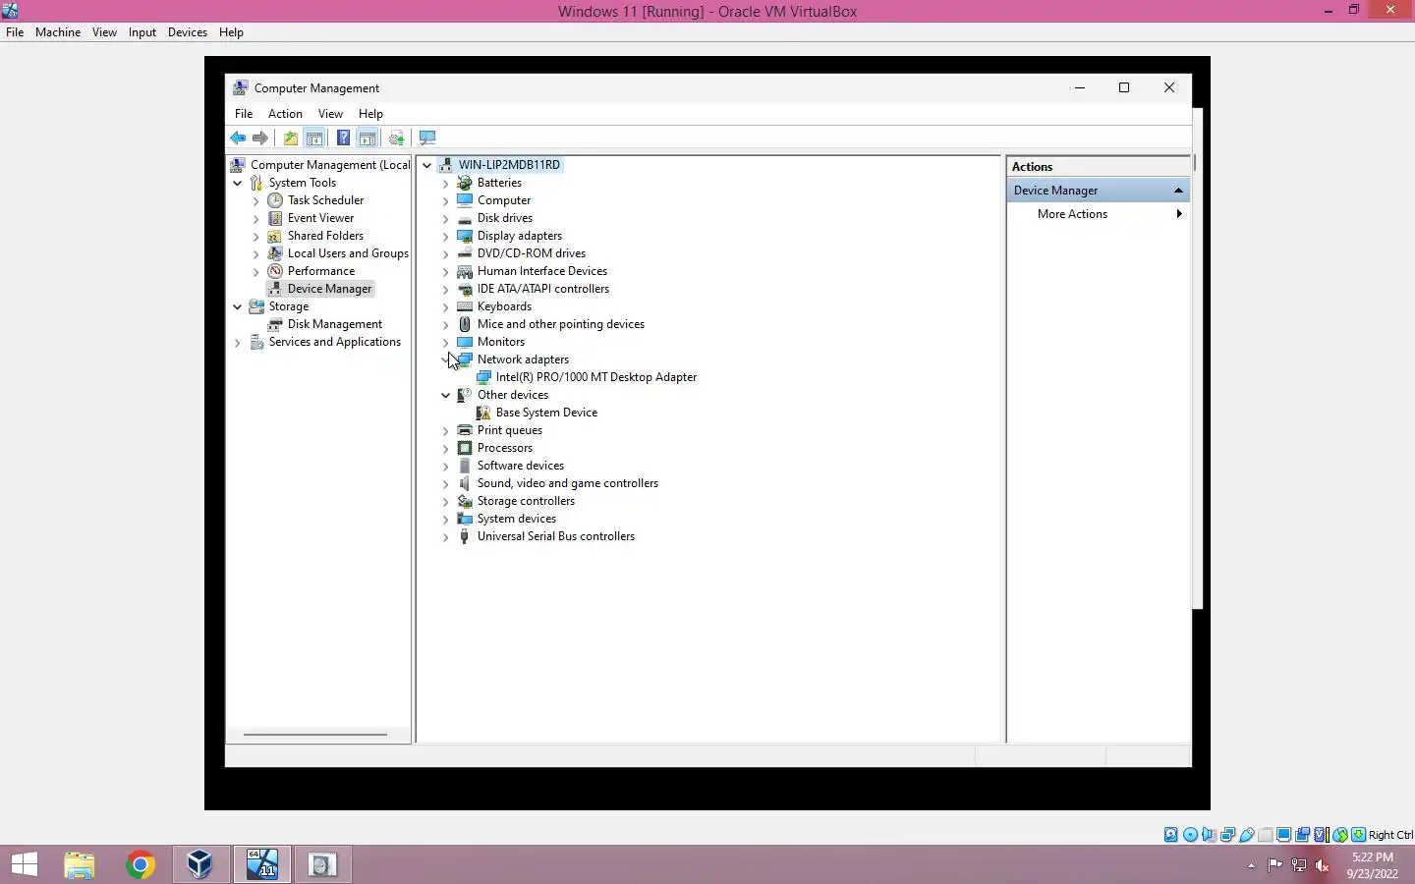Image resolution: width=1415 pixels, height=884 pixels.
Task: Select Storage controllers category
Action: 526,501
